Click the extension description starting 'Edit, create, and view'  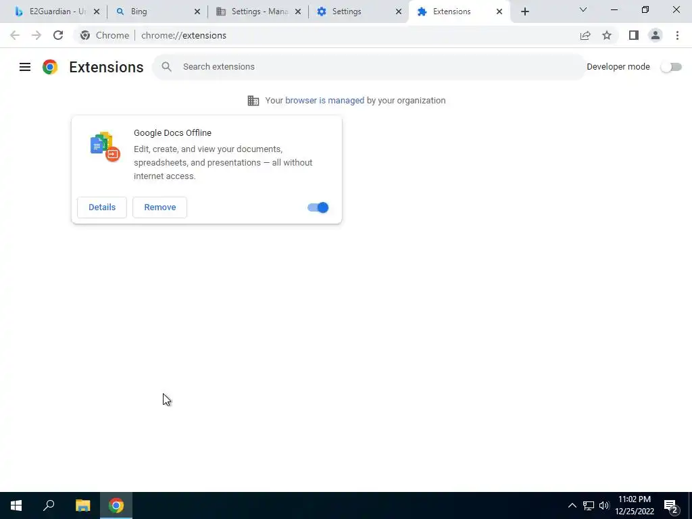[223, 163]
